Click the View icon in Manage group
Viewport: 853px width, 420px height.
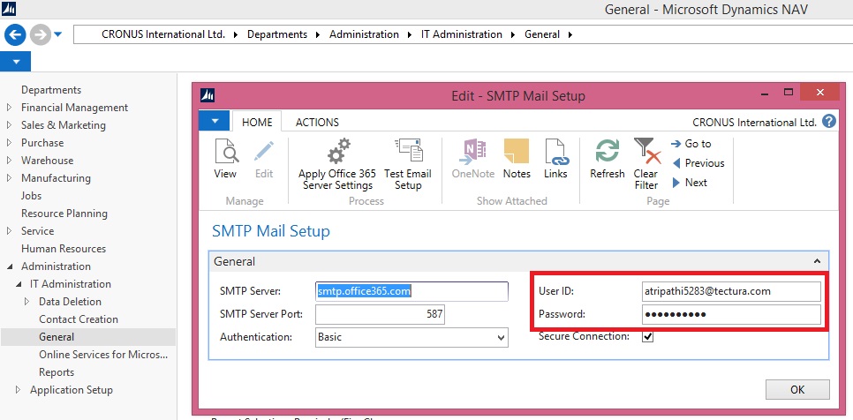225,159
